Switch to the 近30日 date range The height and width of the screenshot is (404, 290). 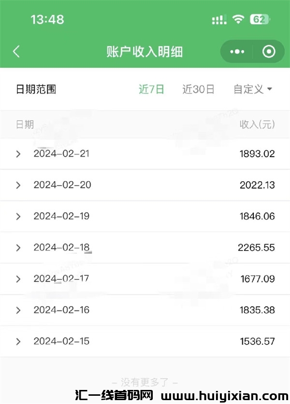point(198,89)
